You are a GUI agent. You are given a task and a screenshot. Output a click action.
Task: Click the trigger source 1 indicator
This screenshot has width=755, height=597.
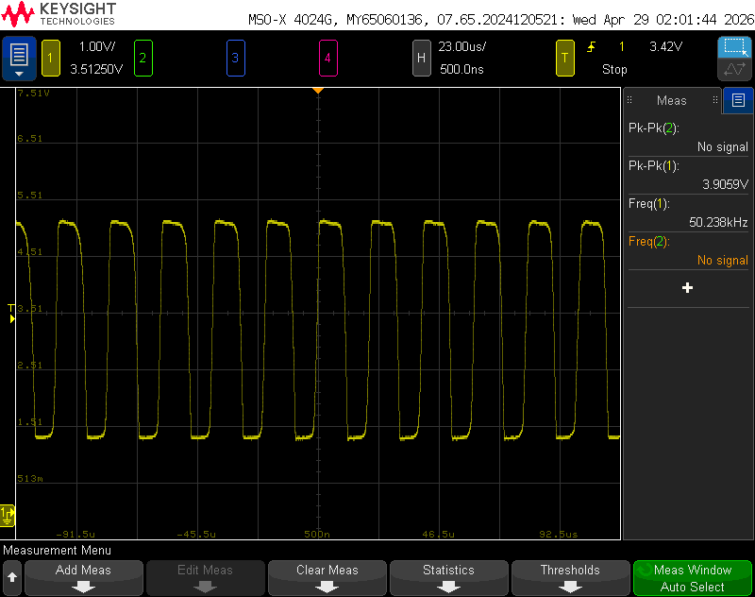coord(622,46)
